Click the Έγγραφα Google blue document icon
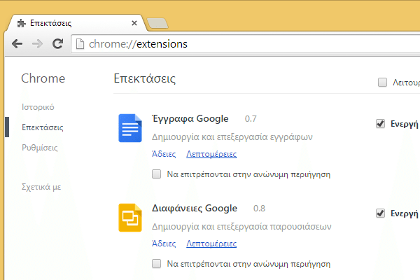The width and height of the screenshot is (420, 280). tap(130, 128)
